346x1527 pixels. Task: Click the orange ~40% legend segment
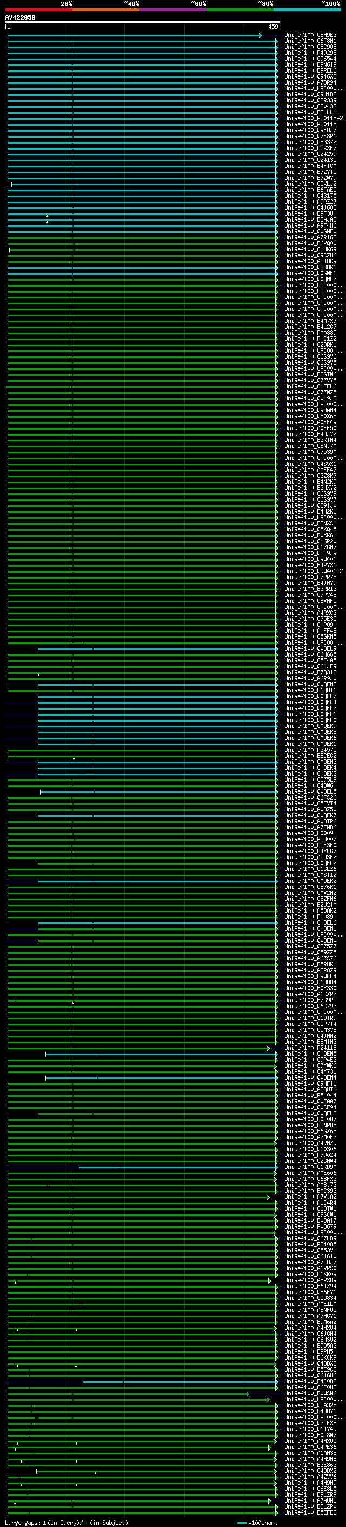[x=106, y=10]
